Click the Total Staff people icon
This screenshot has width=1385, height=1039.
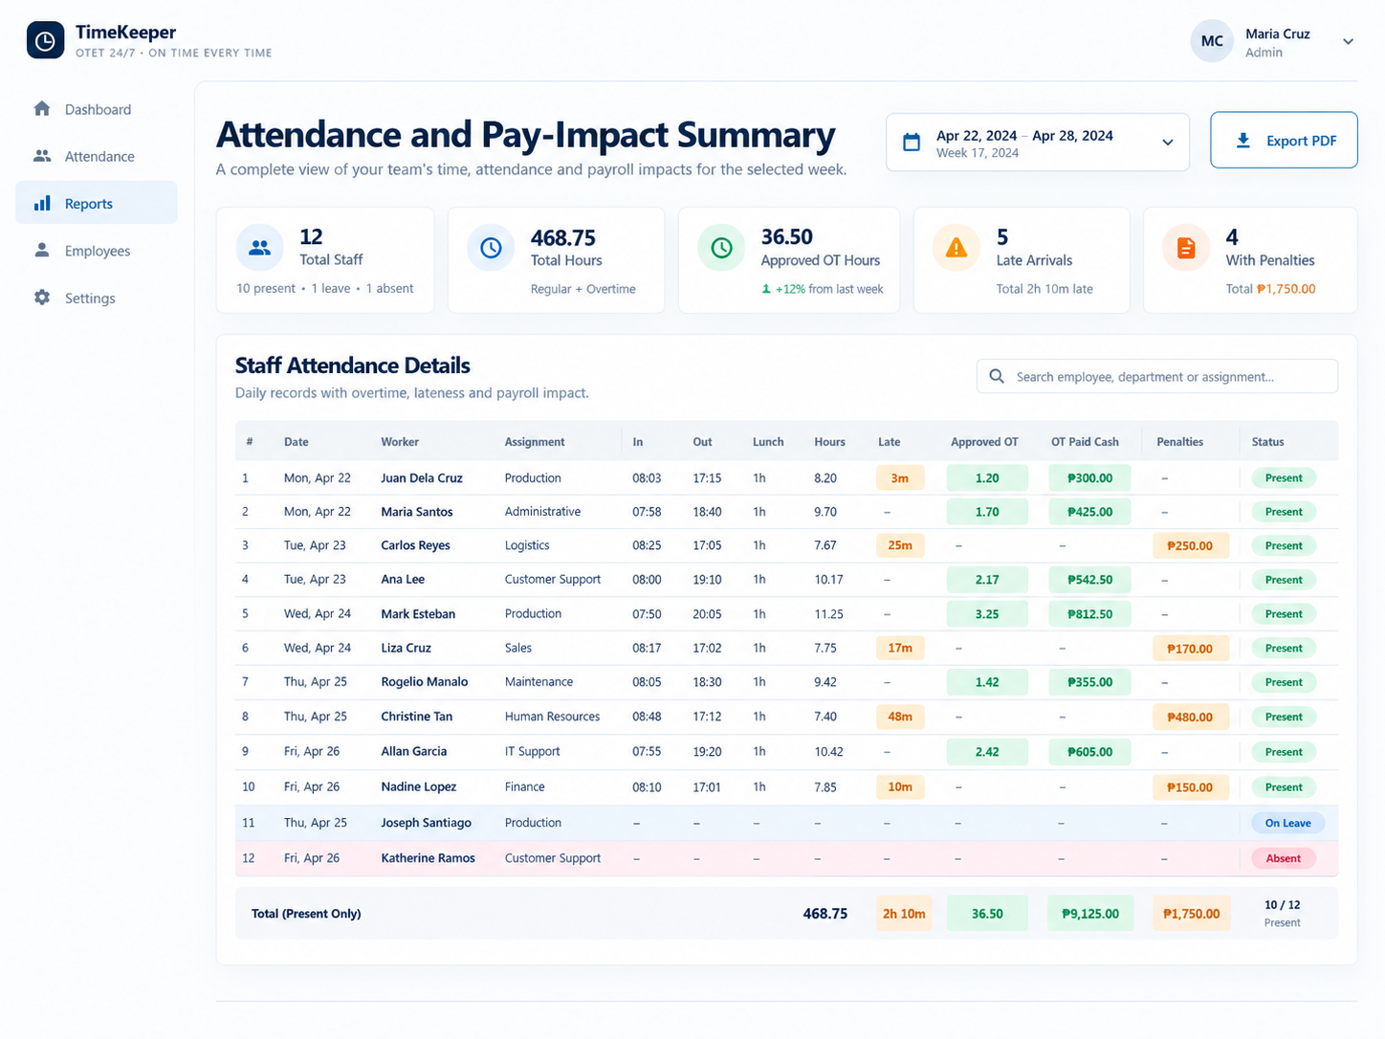[259, 248]
